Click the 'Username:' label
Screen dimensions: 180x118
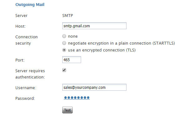[x=26, y=88]
